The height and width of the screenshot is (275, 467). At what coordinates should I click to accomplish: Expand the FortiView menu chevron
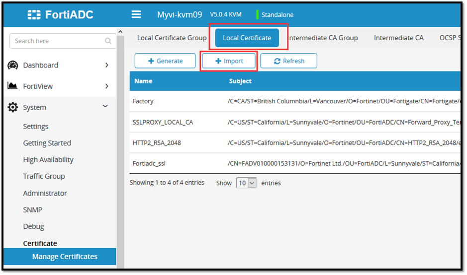coord(106,86)
